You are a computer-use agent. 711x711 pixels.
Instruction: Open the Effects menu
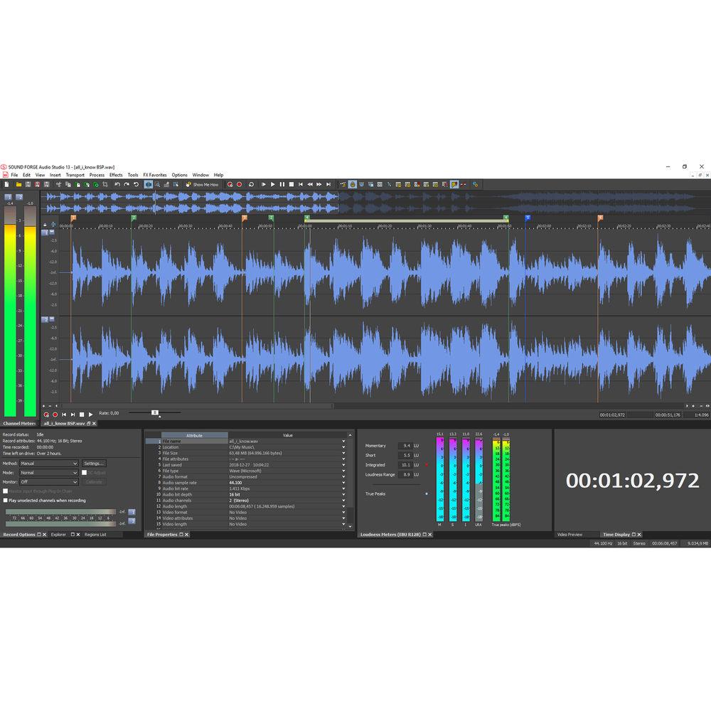click(116, 174)
